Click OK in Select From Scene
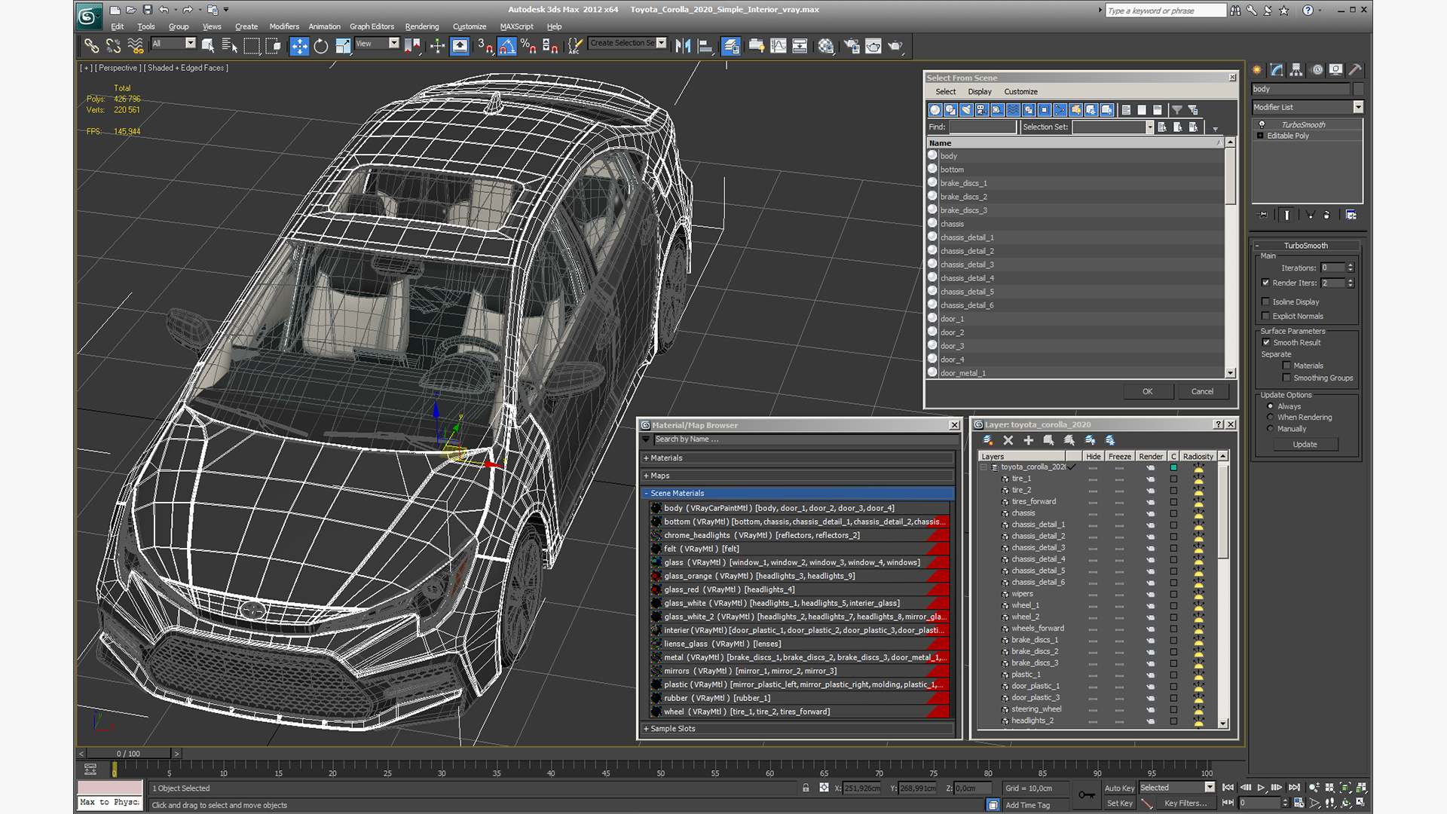1447x814 pixels. (x=1147, y=391)
